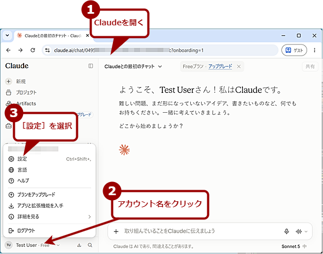The image size is (323, 254).
Task: Dismiss the Free plan banner with X
Action: (x=239, y=67)
